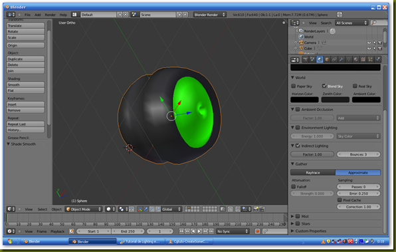Click the scene browse icon
396x252 pixels.
click(x=134, y=15)
